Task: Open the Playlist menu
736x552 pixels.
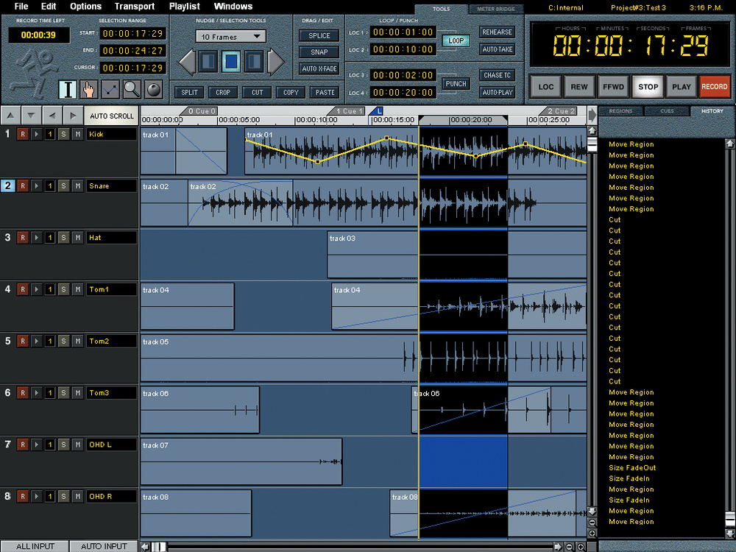Action: coord(184,7)
